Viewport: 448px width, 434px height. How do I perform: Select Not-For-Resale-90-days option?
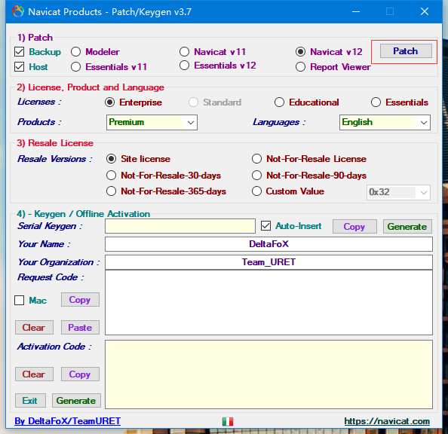click(x=256, y=176)
